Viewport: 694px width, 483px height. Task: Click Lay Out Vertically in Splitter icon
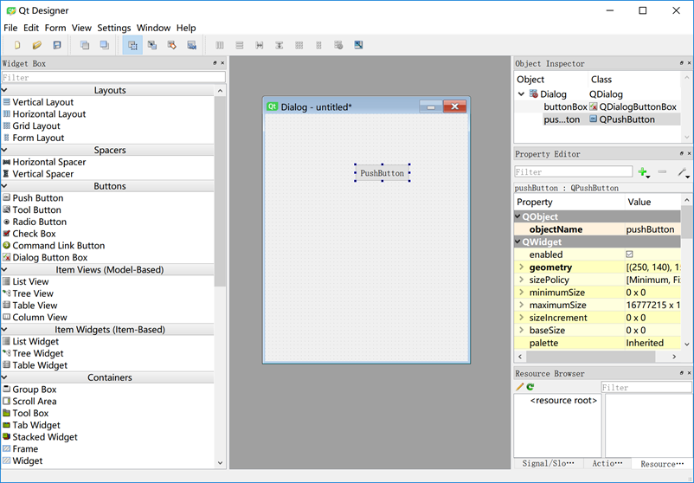pos(280,45)
